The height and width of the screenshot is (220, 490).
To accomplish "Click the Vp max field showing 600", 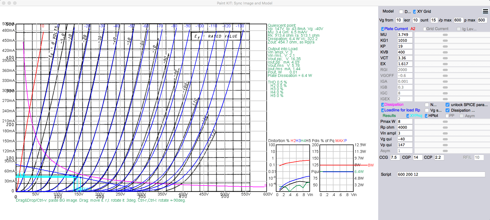I will pos(458,20).
